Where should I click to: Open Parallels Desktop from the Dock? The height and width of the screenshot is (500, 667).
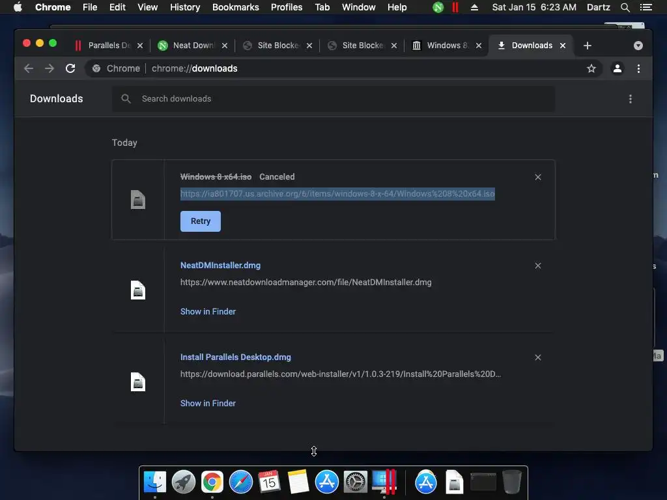[384, 482]
